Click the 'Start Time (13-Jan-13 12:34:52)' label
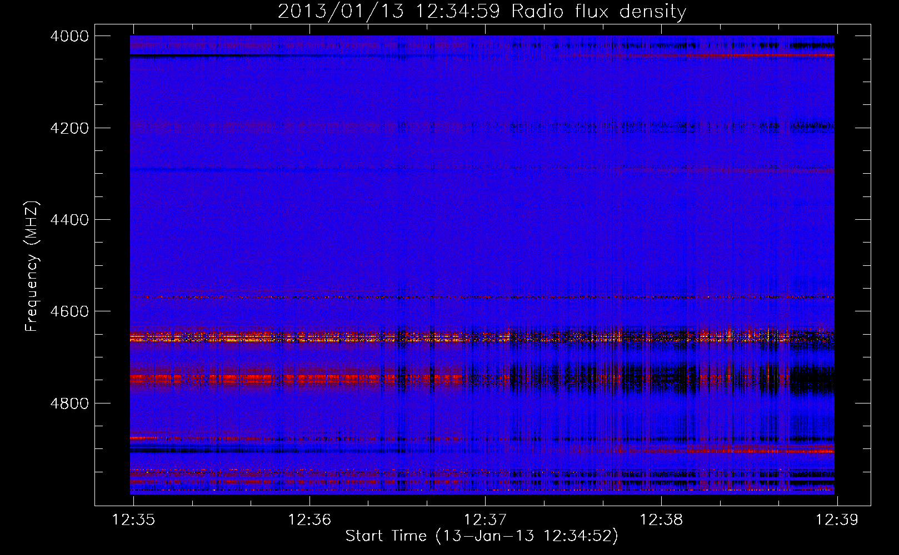899x555 pixels. pyautogui.click(x=482, y=536)
